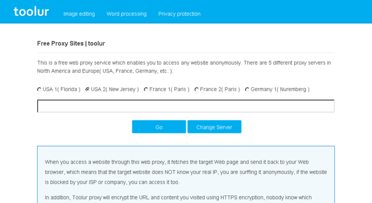Click the Free Proxy Sites heading

tap(71, 44)
